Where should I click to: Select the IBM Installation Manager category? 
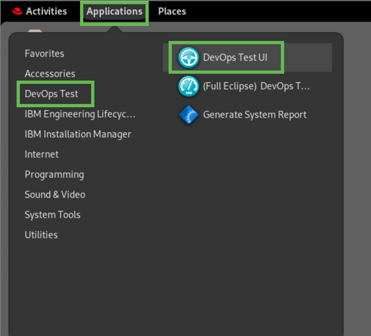coord(78,134)
